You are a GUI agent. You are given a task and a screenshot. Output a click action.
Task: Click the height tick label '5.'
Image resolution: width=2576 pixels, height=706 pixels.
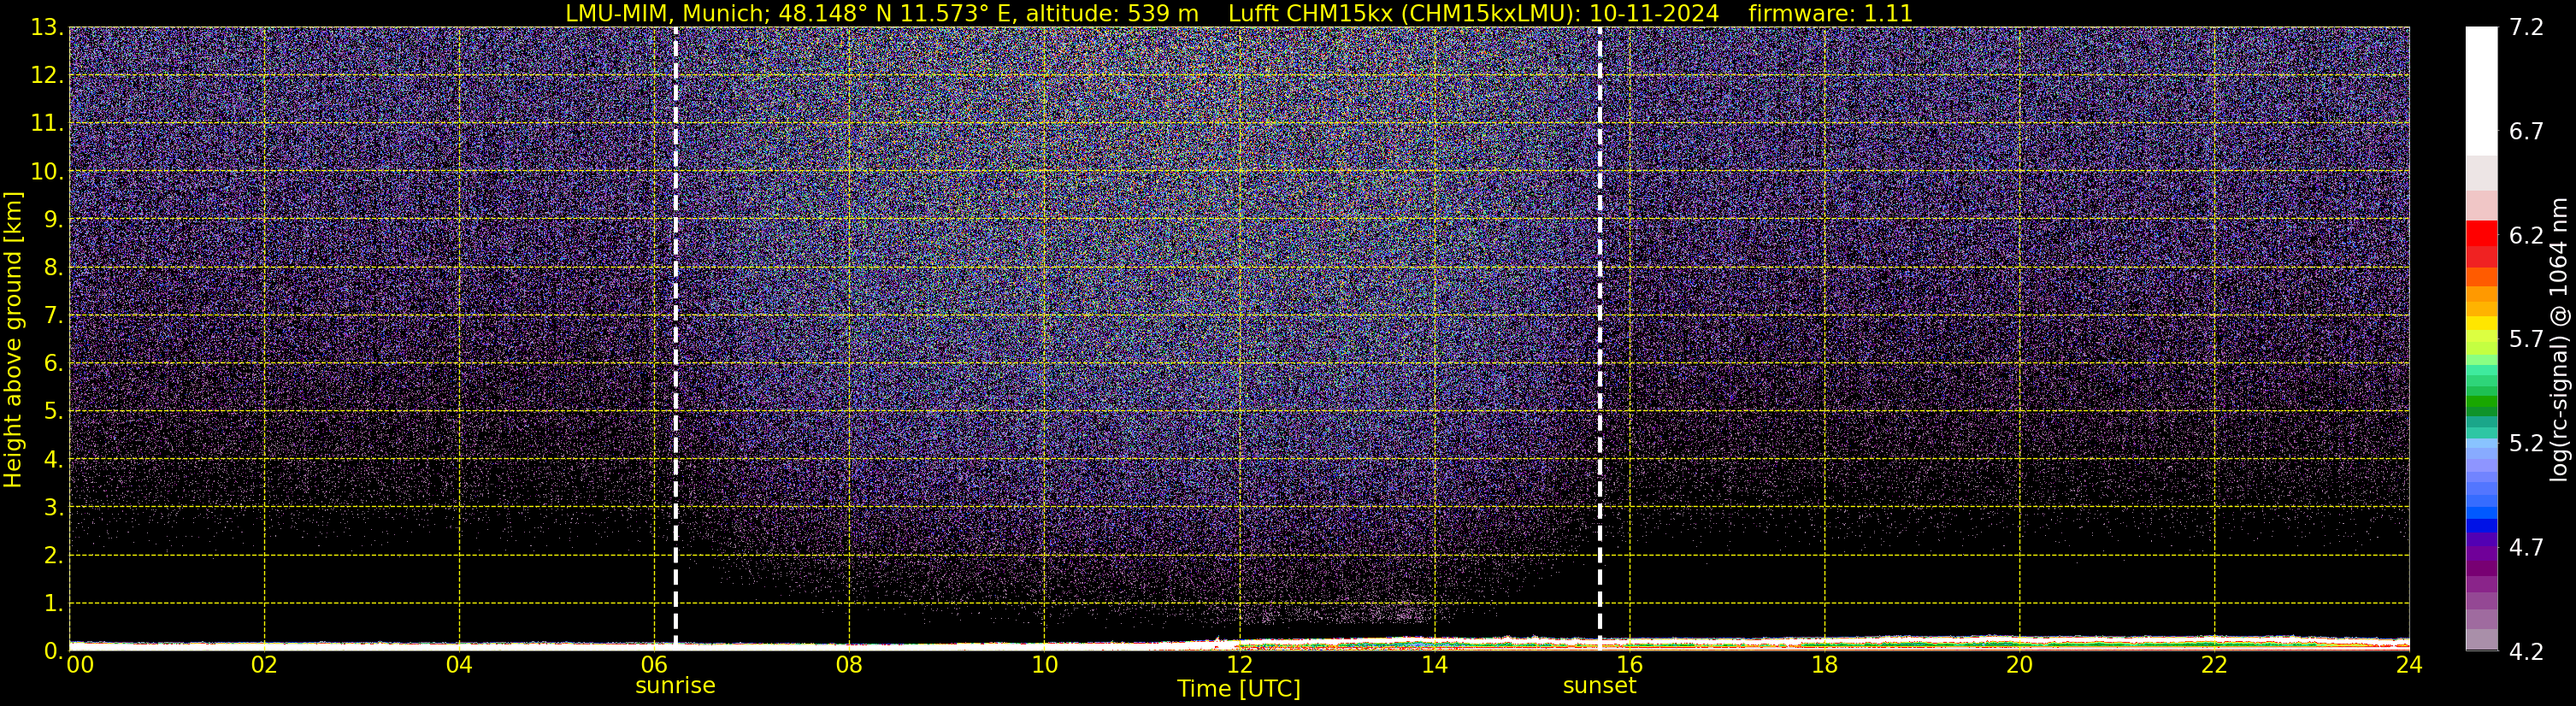click(x=53, y=412)
